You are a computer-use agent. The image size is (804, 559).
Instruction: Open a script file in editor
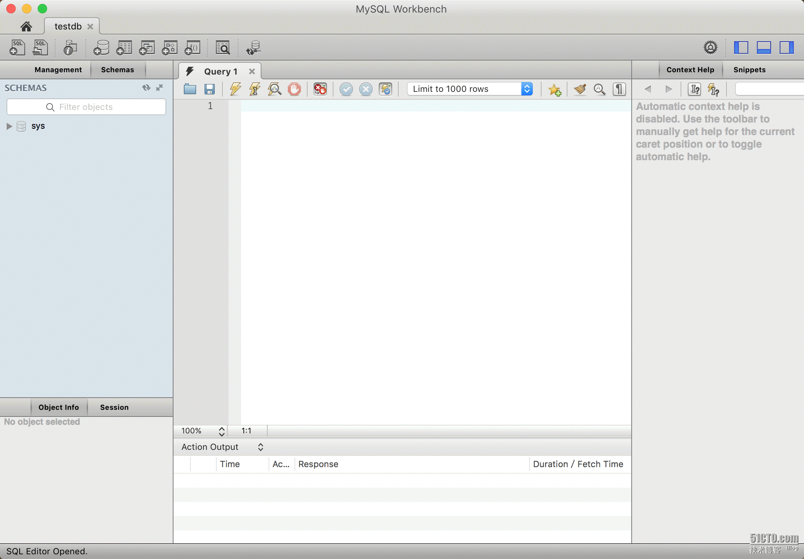190,89
